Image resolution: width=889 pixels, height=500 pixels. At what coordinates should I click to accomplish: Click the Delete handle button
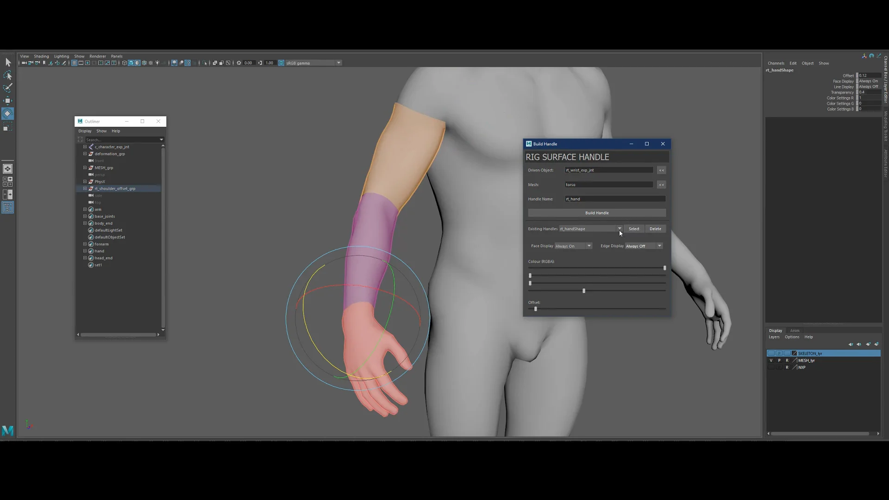tap(655, 229)
